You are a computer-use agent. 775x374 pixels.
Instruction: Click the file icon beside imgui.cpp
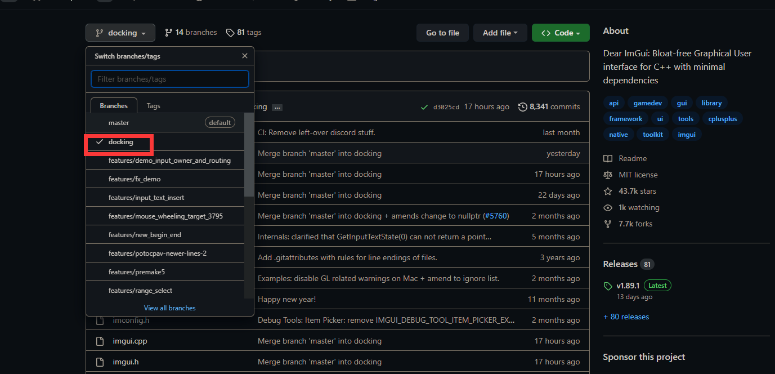click(x=100, y=341)
